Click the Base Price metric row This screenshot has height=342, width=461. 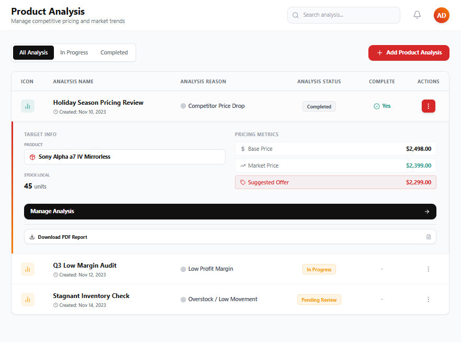335,149
